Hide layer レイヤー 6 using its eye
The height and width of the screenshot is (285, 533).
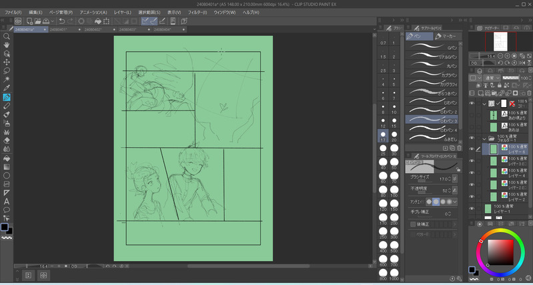click(x=472, y=149)
